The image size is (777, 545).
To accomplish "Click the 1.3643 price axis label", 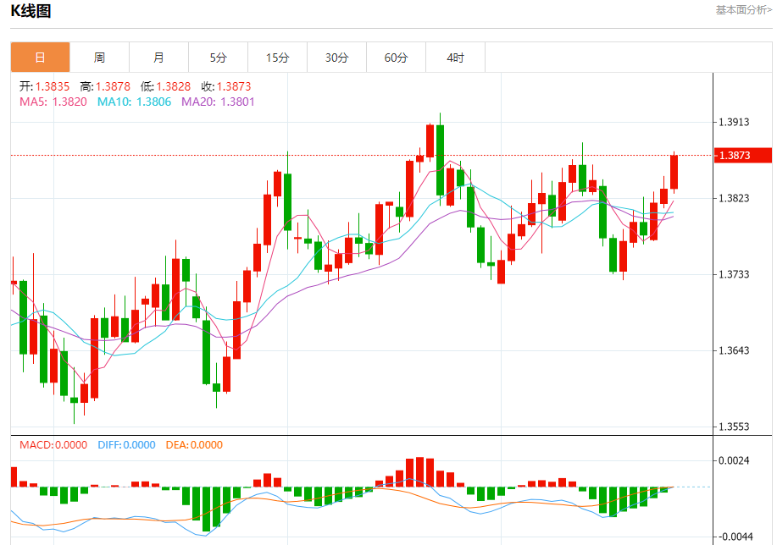I will (x=735, y=351).
